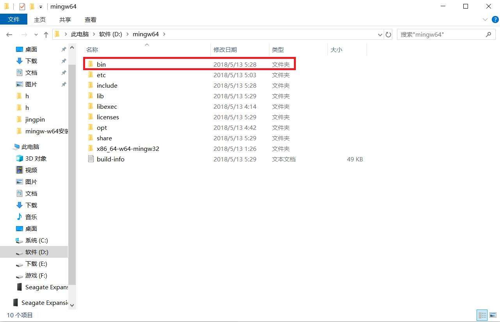500x322 pixels.
Task: Click navigation pane scrollbar up arrow
Action: tap(72, 48)
